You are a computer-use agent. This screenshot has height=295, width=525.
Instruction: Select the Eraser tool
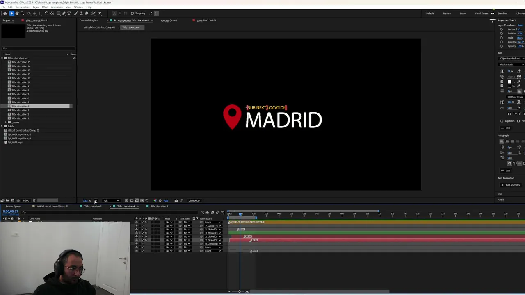point(87,14)
